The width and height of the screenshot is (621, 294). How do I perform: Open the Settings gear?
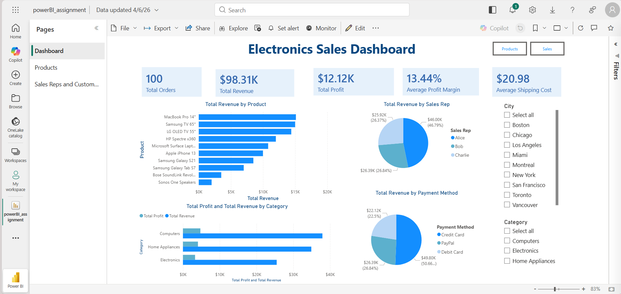click(x=532, y=10)
